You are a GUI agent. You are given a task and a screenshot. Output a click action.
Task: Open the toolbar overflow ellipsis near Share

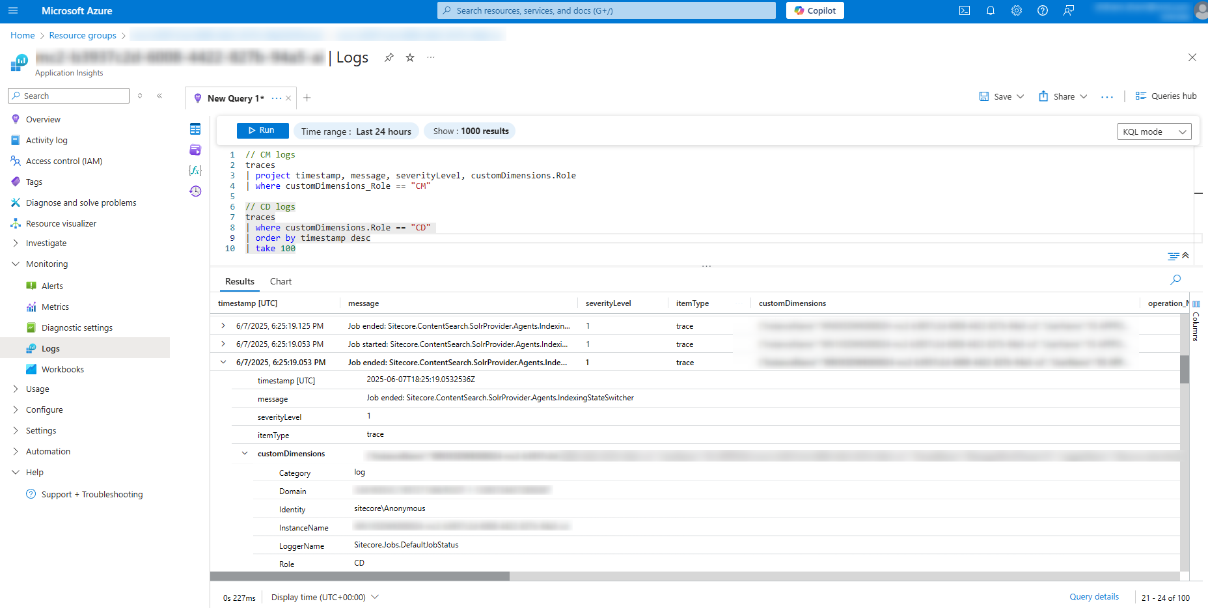(x=1107, y=96)
